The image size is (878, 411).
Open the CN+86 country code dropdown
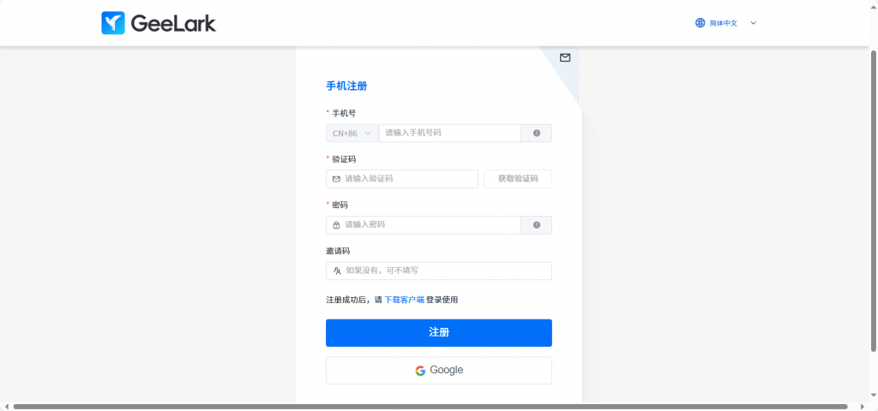point(352,134)
